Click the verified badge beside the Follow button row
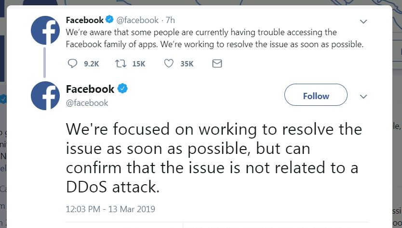Screen dimensions: 402x228 click(x=122, y=89)
